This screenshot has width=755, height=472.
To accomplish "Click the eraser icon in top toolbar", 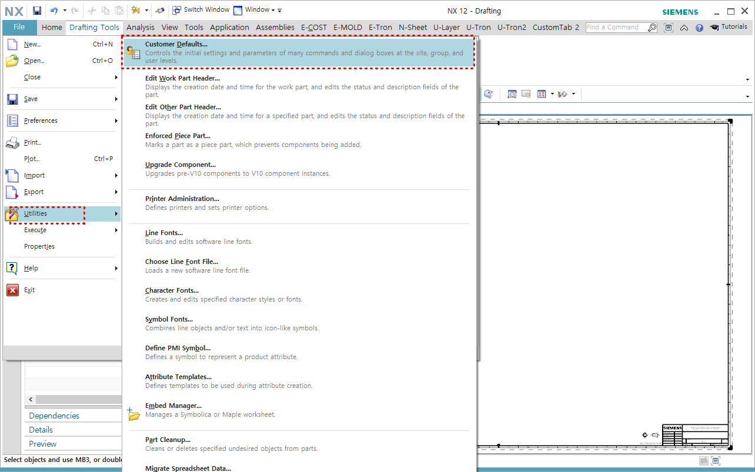I will click(160, 11).
